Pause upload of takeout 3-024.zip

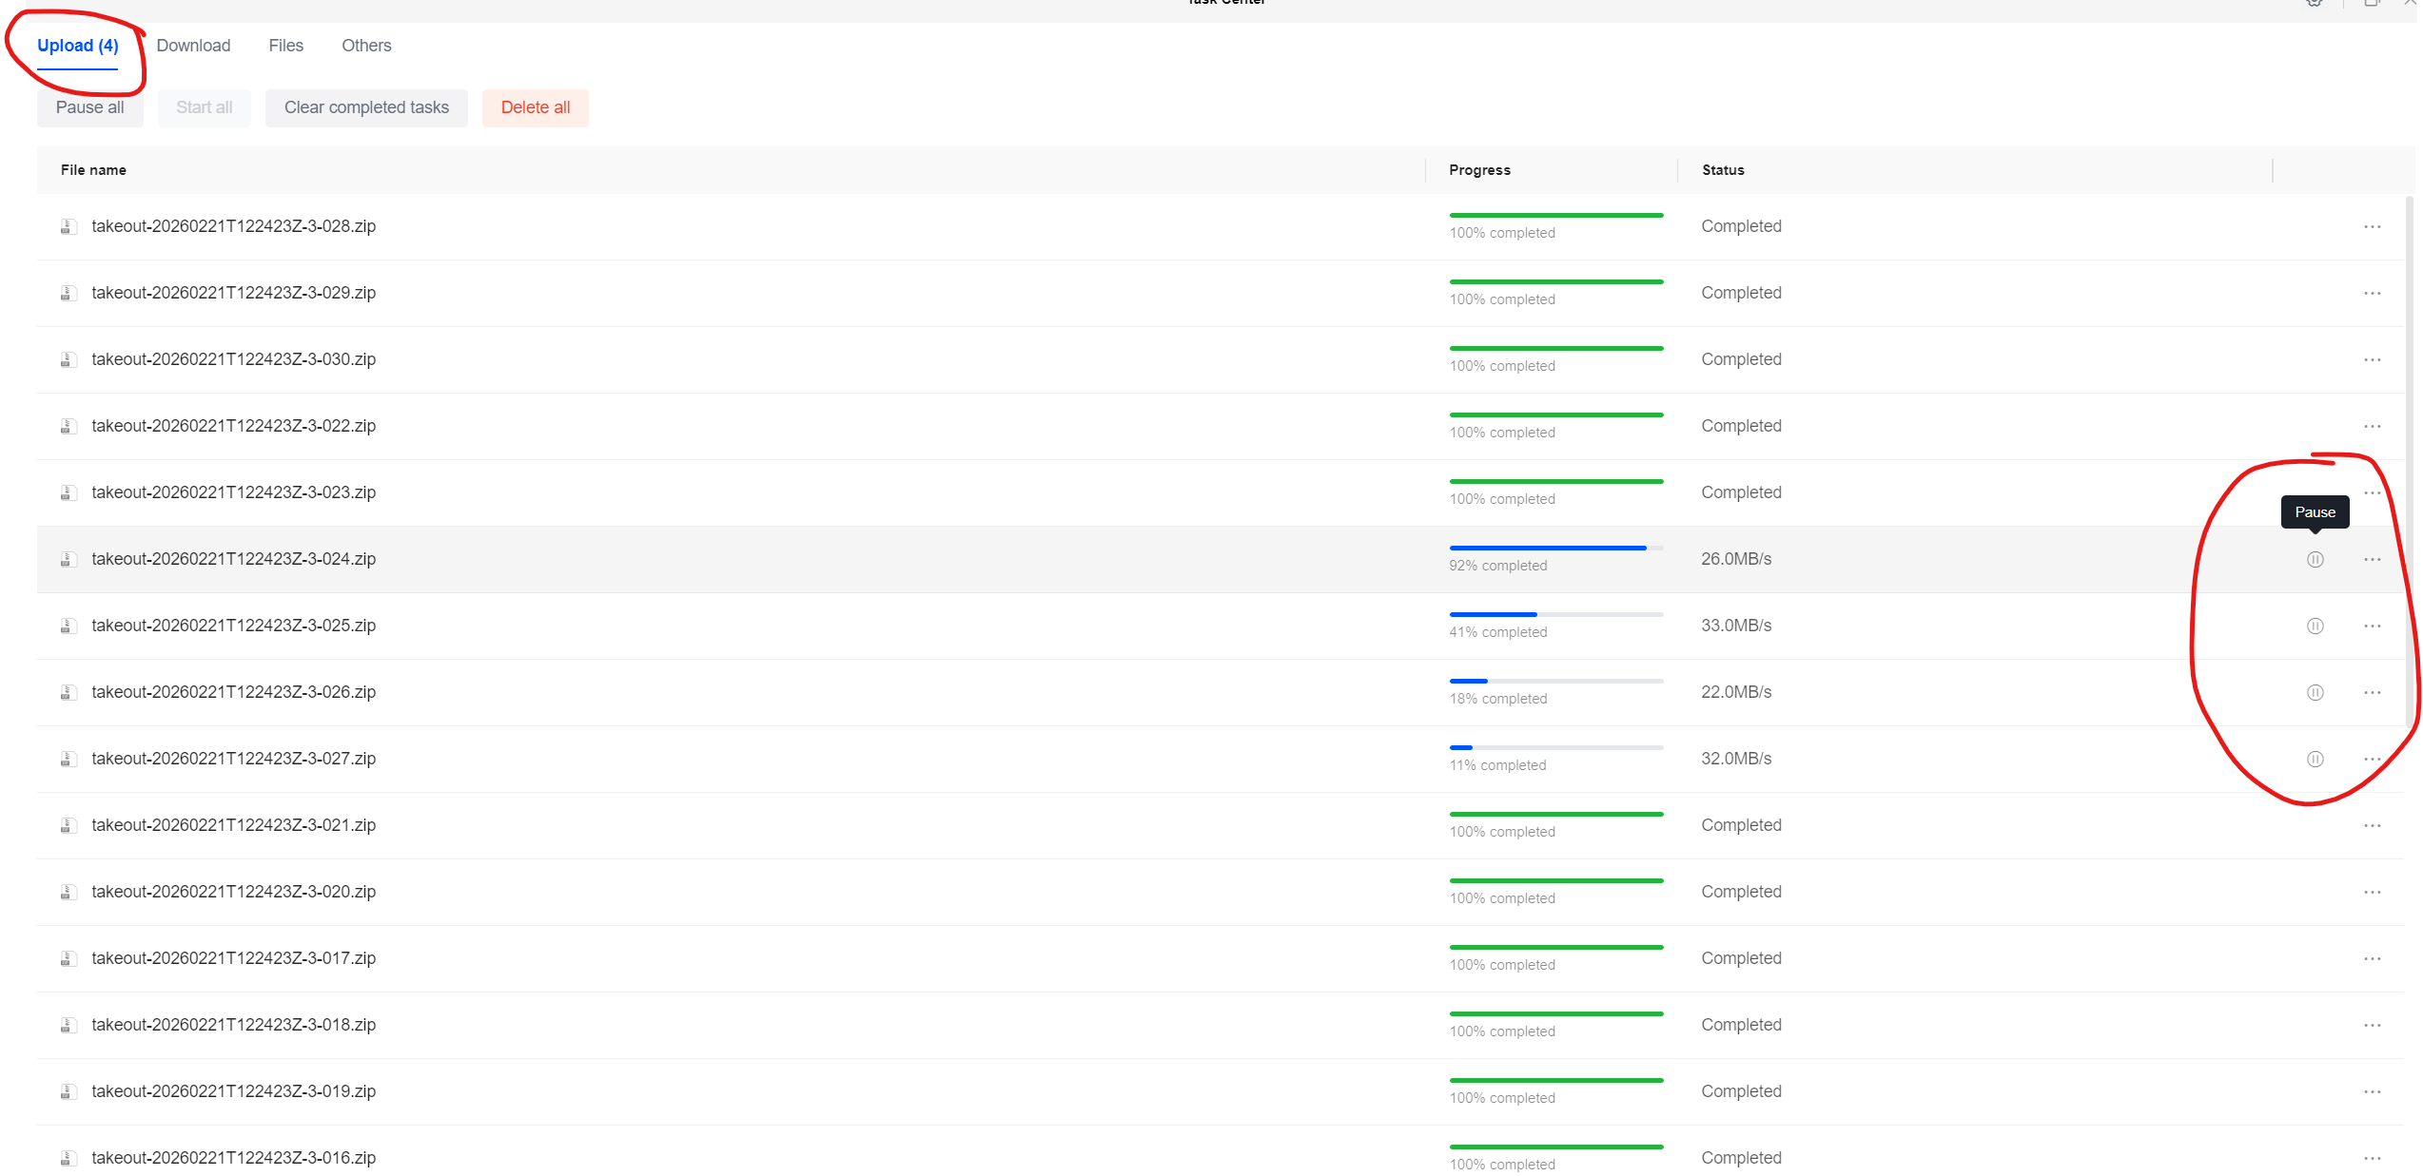click(x=2315, y=559)
